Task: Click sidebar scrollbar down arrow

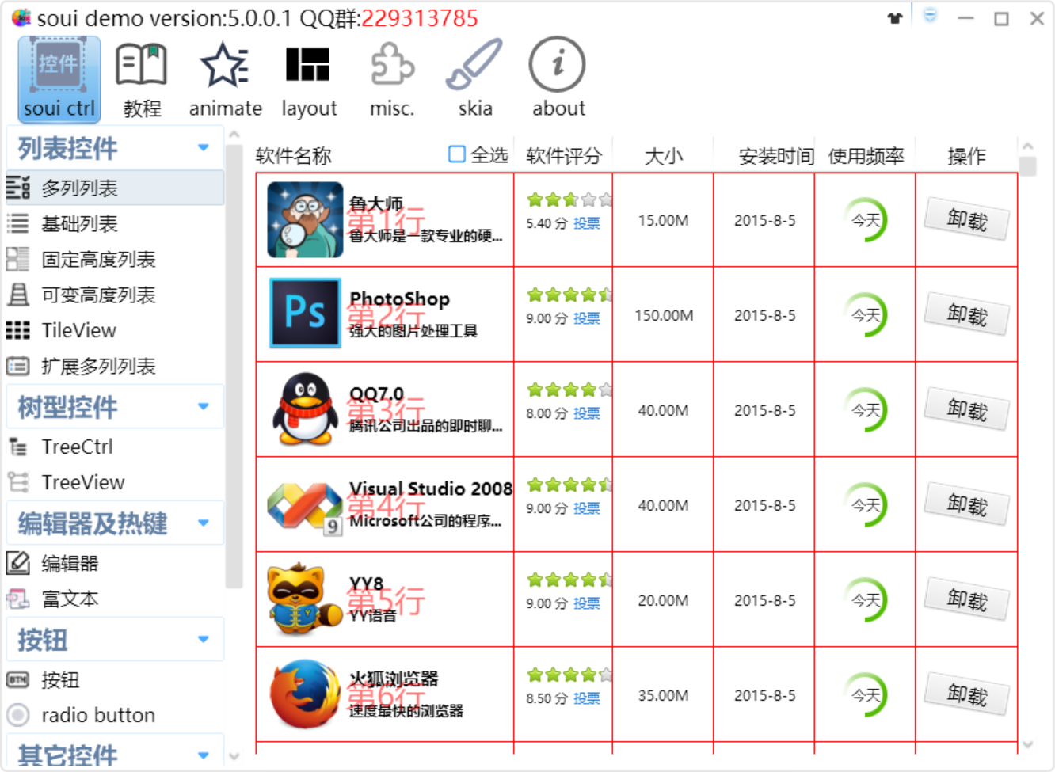Action: (234, 756)
